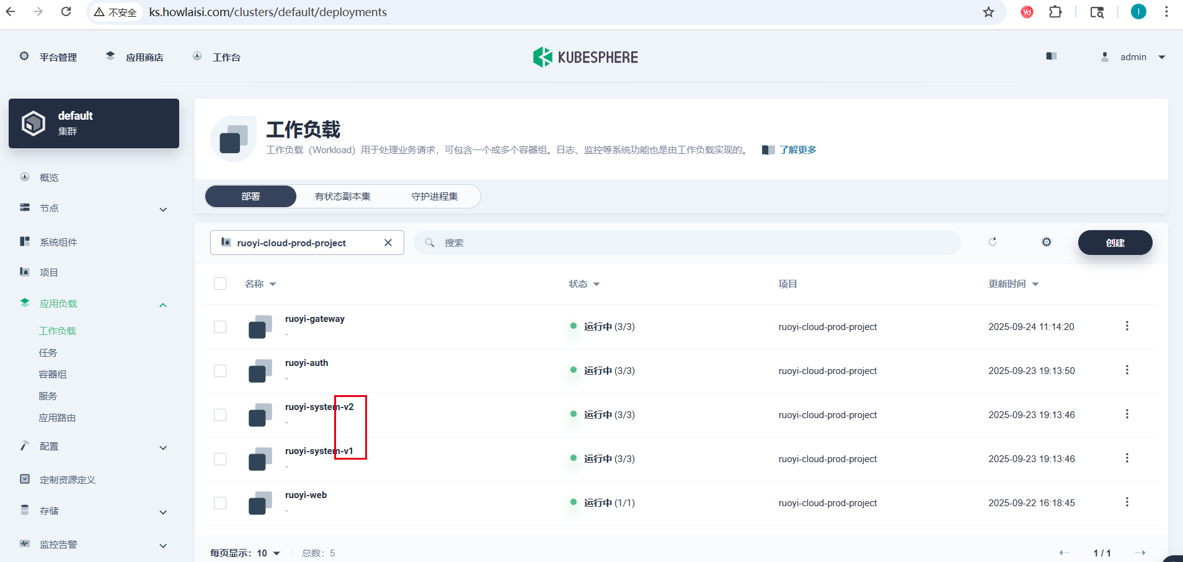Switch to the 守护进程集 tab
The width and height of the screenshot is (1183, 562).
click(x=435, y=197)
